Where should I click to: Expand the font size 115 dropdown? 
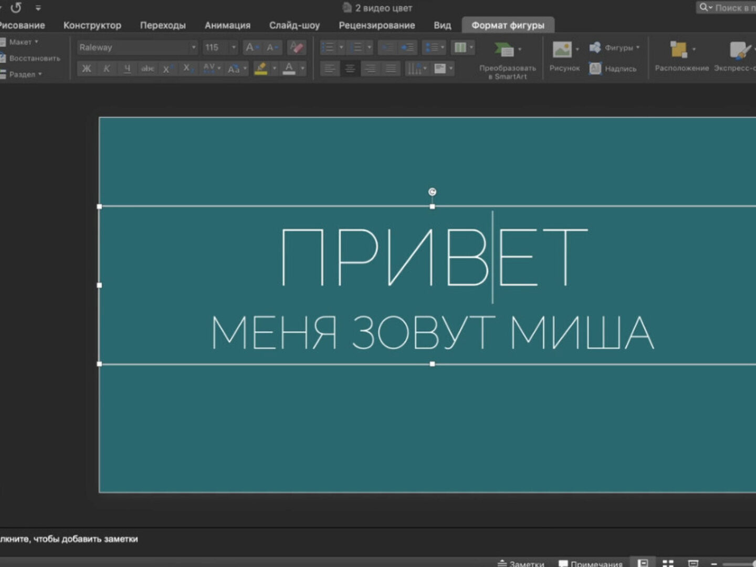(234, 48)
